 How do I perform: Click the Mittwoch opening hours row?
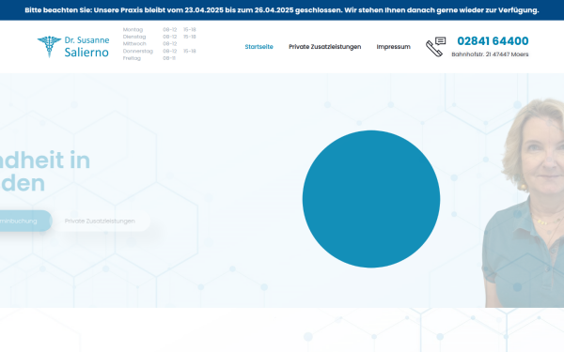tap(150, 44)
